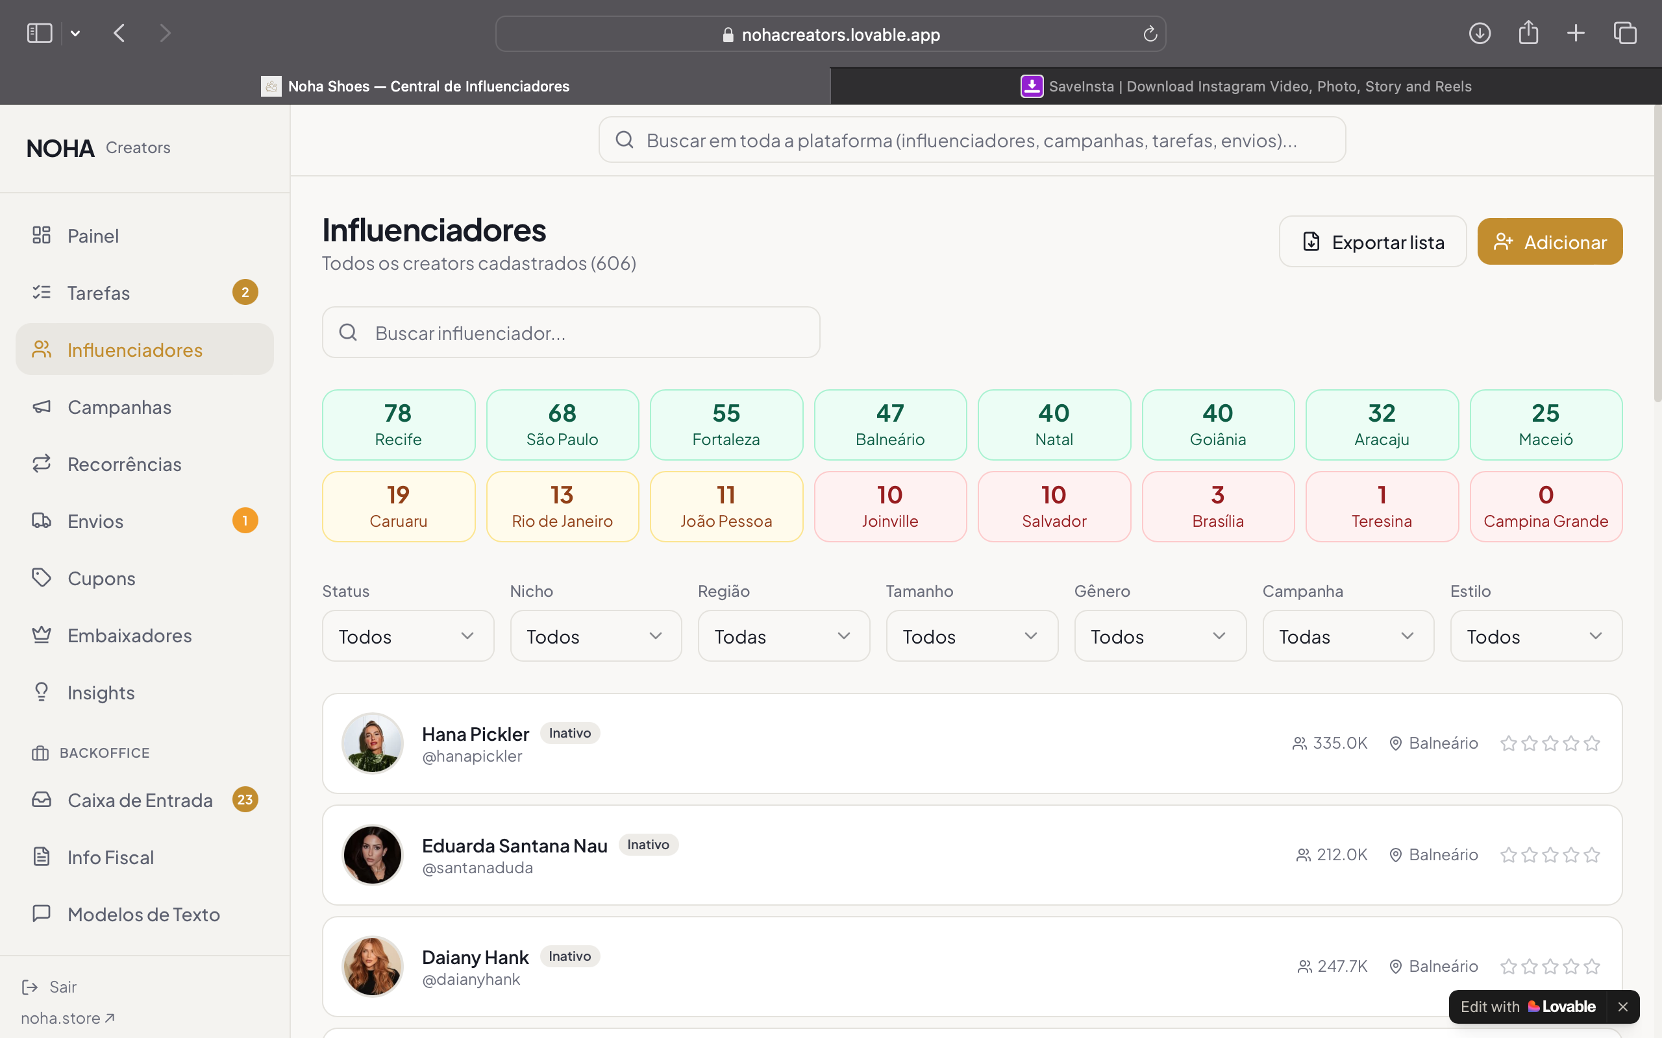Viewport: 1662px width, 1038px height.
Task: Open Tarefas in the sidebar
Action: tap(145, 293)
